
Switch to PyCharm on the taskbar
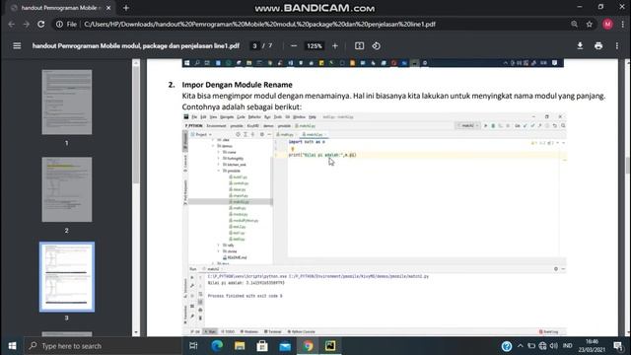tap(330, 346)
